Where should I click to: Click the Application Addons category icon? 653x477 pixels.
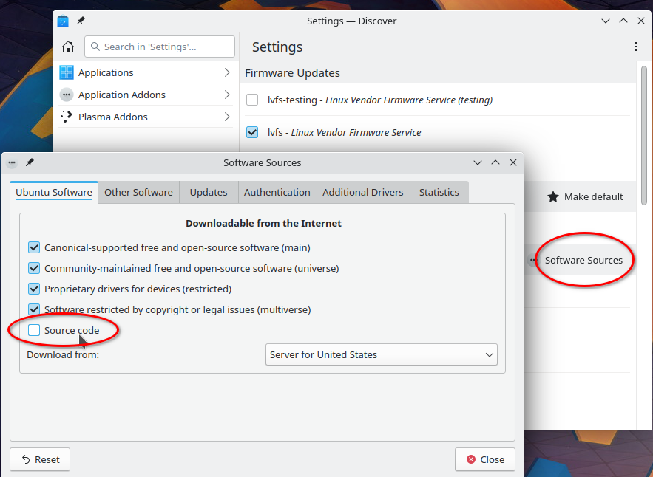tap(67, 95)
